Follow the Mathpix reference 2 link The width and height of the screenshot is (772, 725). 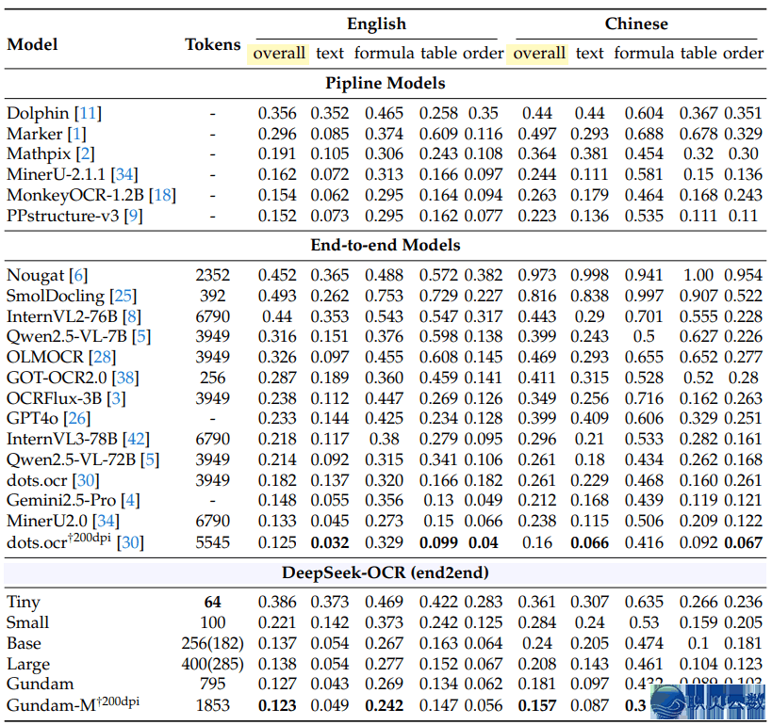point(86,153)
